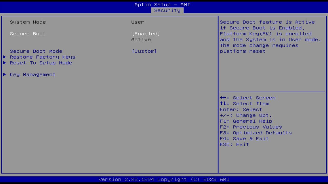This screenshot has height=184, width=328.
Task: Expand the Reset To Setup Mode arrow
Action: (4, 63)
